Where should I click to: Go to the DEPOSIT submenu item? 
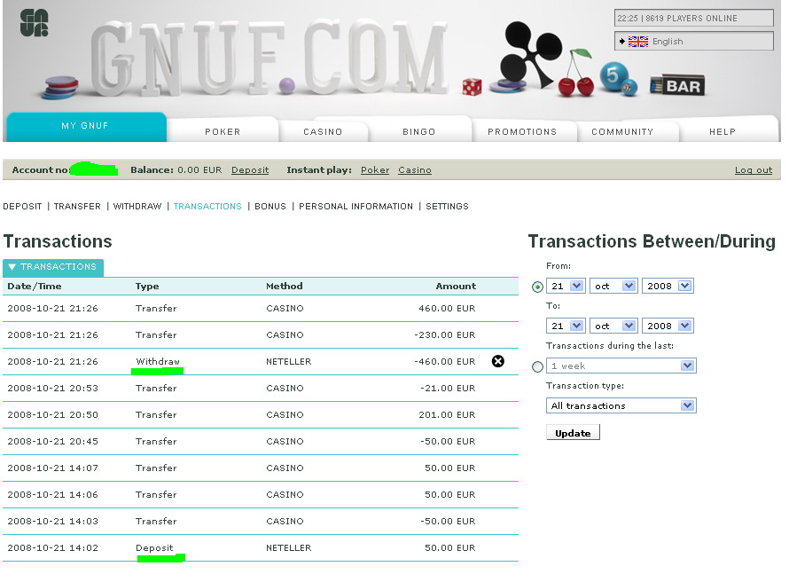23,207
